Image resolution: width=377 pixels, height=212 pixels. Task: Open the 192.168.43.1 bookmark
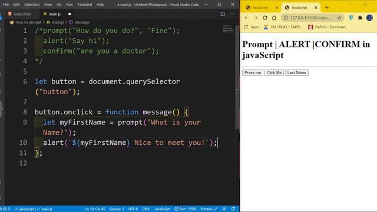283,27
